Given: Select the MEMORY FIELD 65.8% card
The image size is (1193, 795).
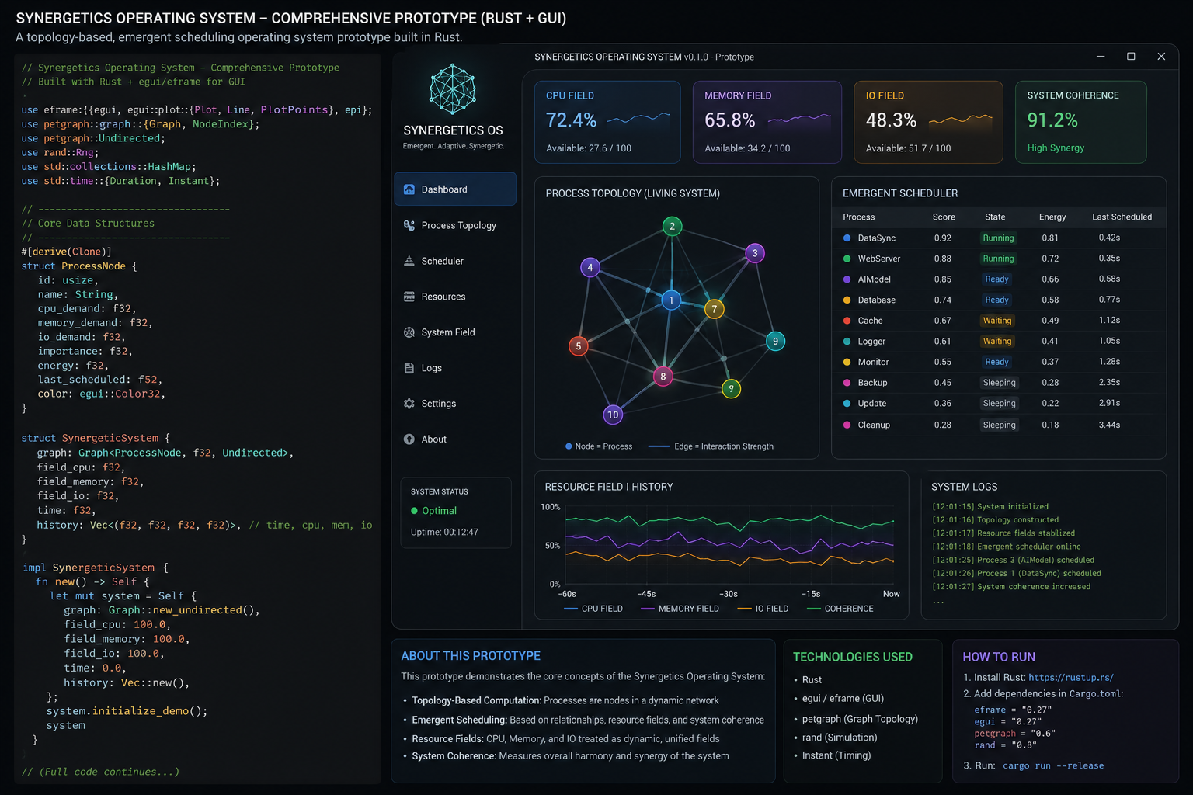Looking at the screenshot, I should click(767, 122).
